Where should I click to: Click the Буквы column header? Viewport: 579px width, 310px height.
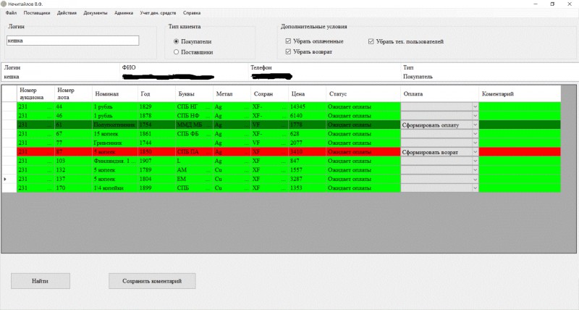(195, 94)
